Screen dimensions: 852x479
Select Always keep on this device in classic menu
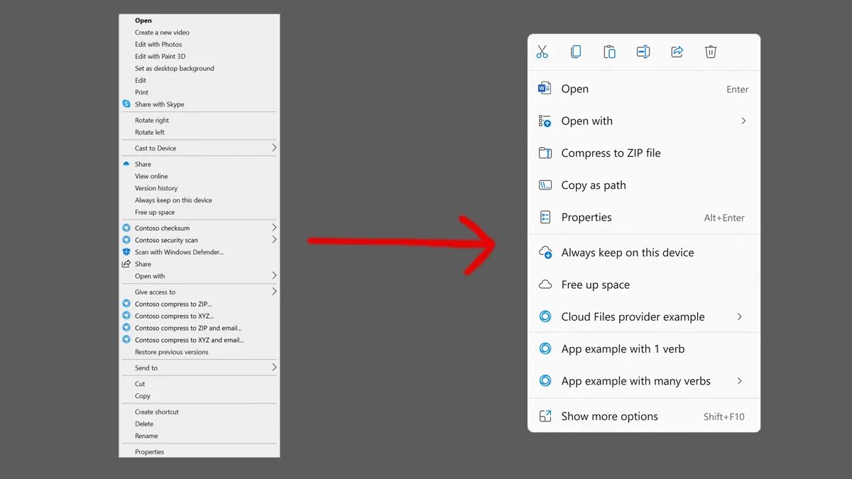(x=174, y=200)
